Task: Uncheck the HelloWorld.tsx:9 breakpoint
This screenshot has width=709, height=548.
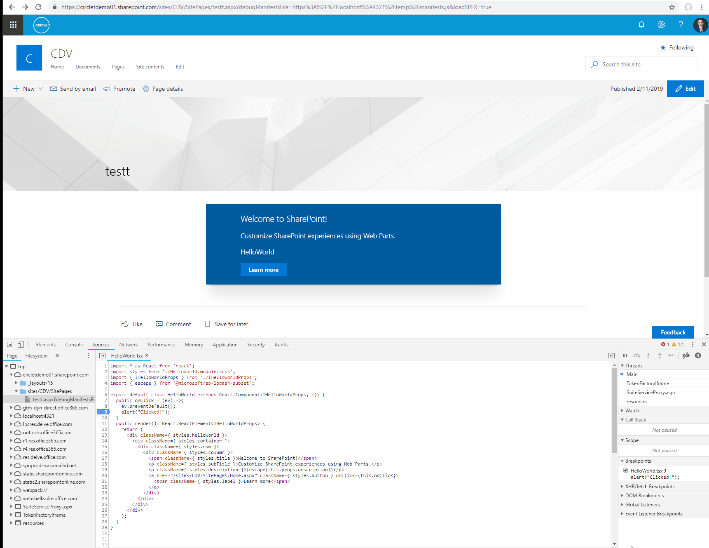Action: pyautogui.click(x=626, y=470)
